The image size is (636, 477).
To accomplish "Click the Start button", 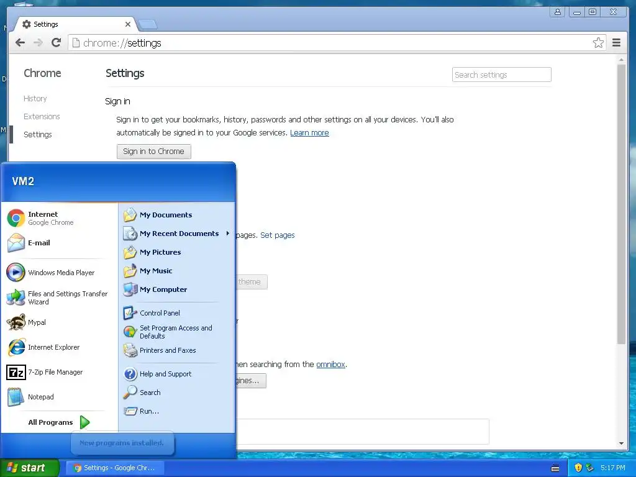I will [29, 468].
